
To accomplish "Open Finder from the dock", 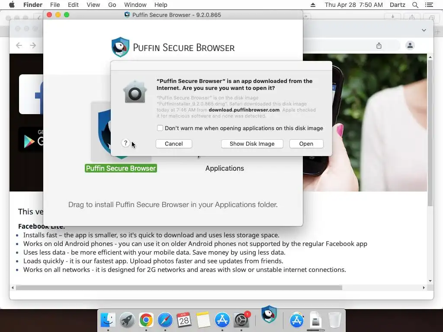I will click(x=108, y=320).
